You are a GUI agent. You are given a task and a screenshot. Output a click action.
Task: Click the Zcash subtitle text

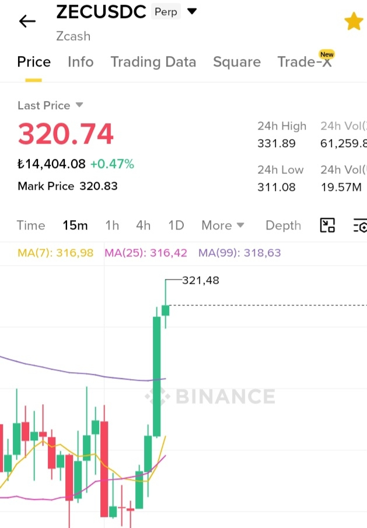click(74, 36)
